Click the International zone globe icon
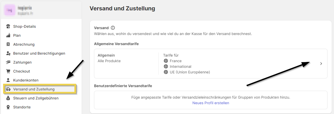This screenshot has height=114, width=334. 166,67
